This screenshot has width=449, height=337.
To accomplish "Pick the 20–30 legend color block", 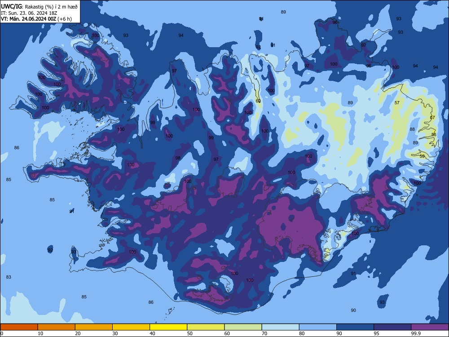I will (94, 327).
